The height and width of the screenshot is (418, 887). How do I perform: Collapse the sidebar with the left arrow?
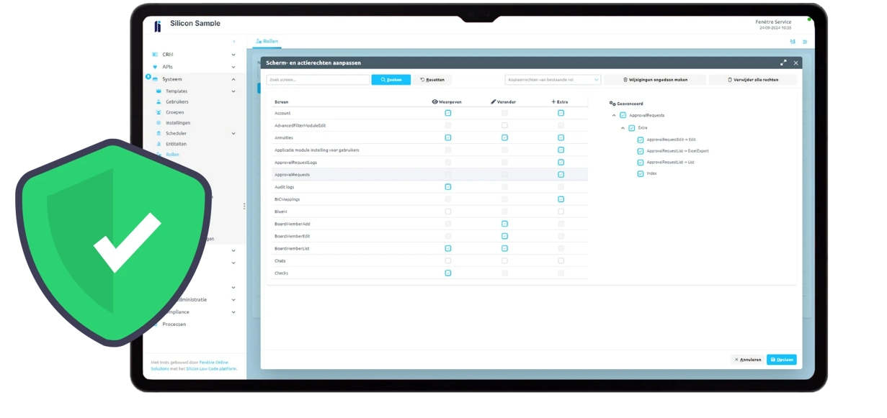pyautogui.click(x=233, y=42)
